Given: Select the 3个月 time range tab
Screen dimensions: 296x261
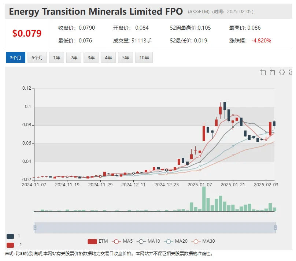Looking at the screenshot, I should [15, 57].
